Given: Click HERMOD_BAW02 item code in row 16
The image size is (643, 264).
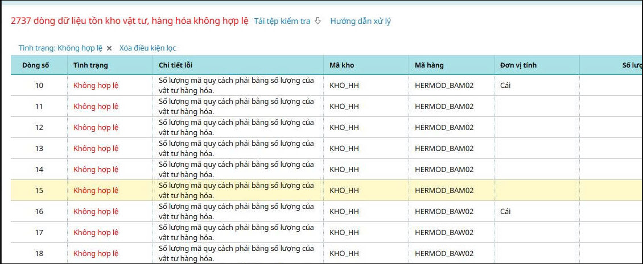Looking at the screenshot, I should click(x=444, y=212).
